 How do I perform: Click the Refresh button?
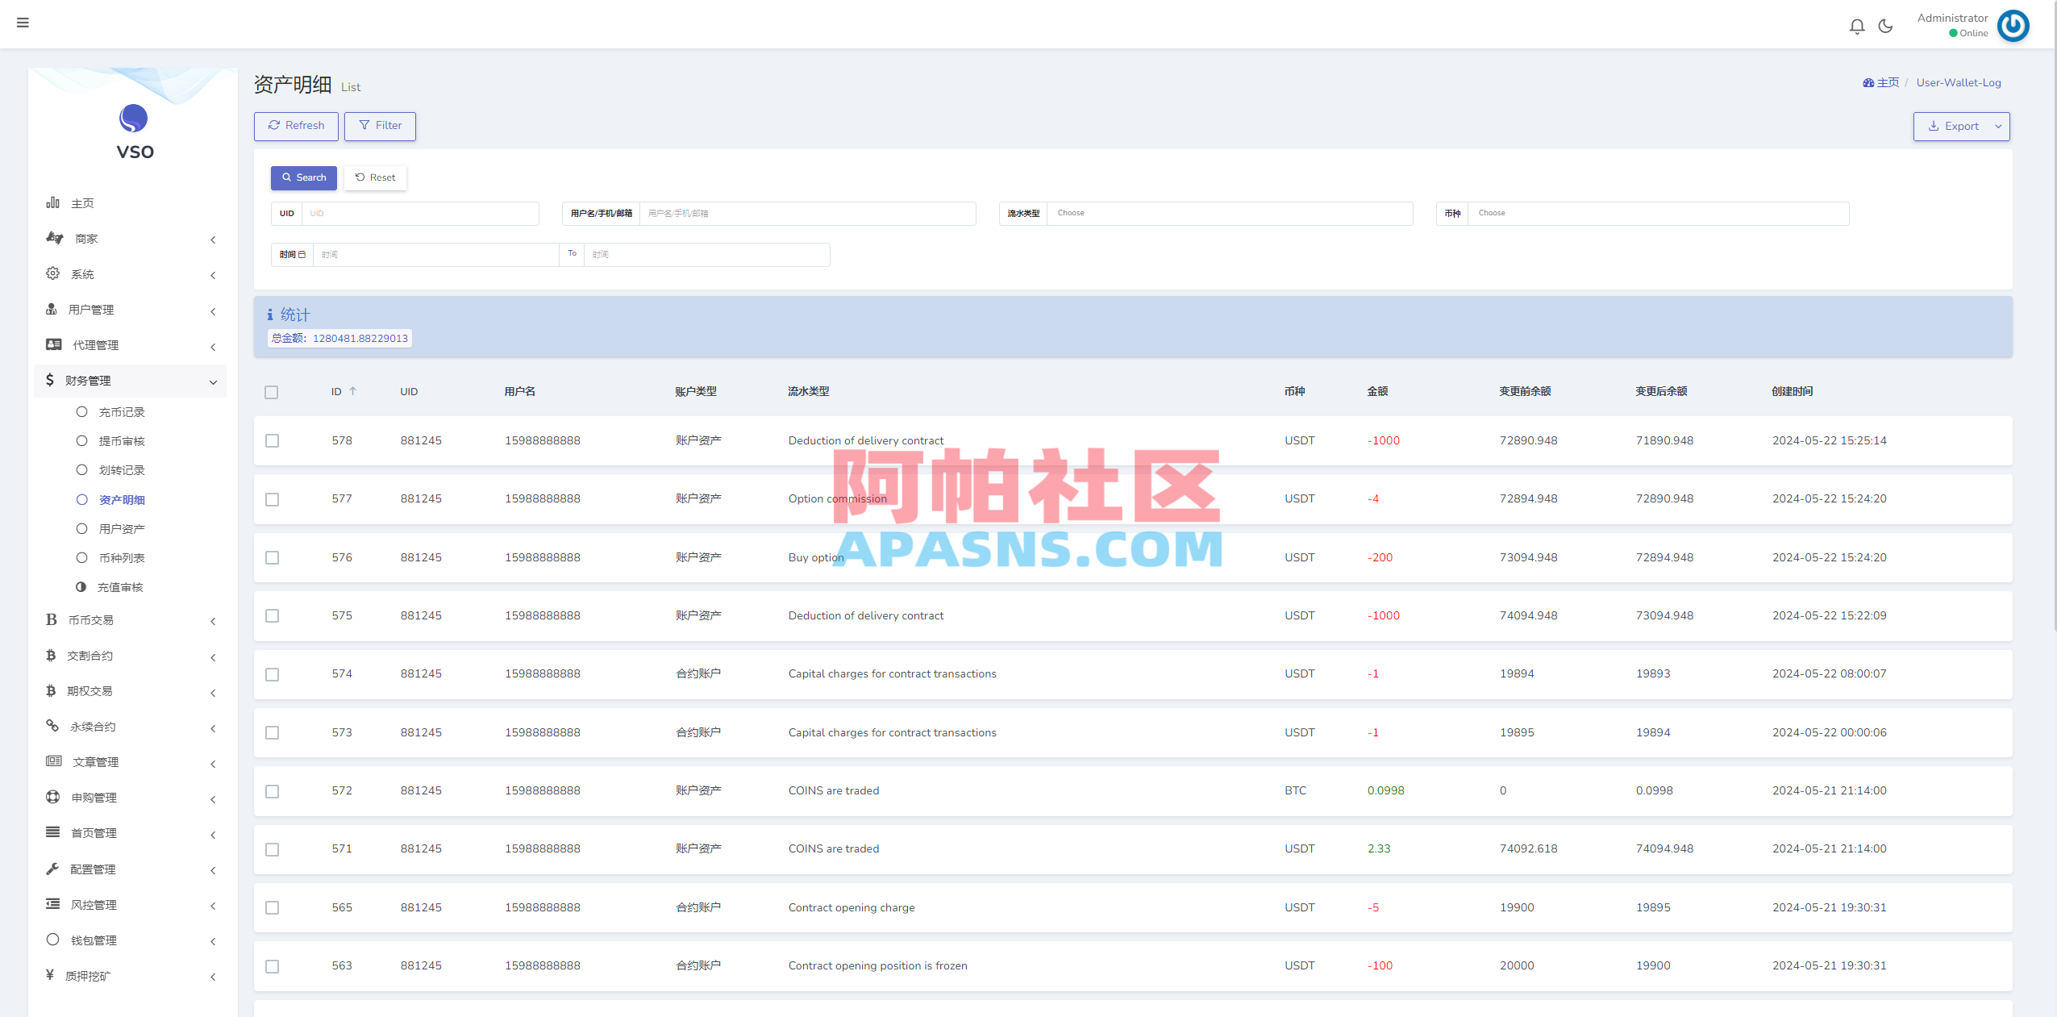(x=295, y=126)
